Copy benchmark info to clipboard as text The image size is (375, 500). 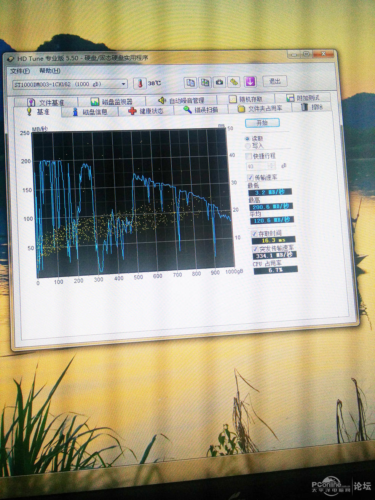190,82
